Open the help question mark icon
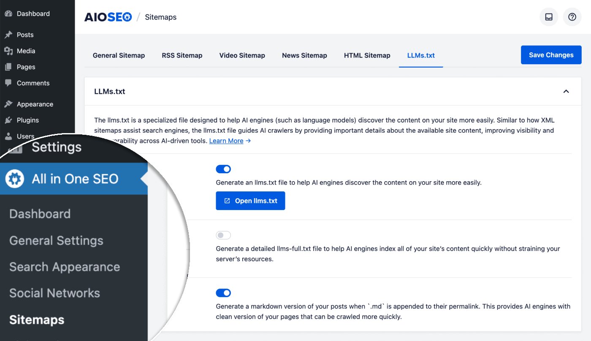591x341 pixels. [572, 17]
